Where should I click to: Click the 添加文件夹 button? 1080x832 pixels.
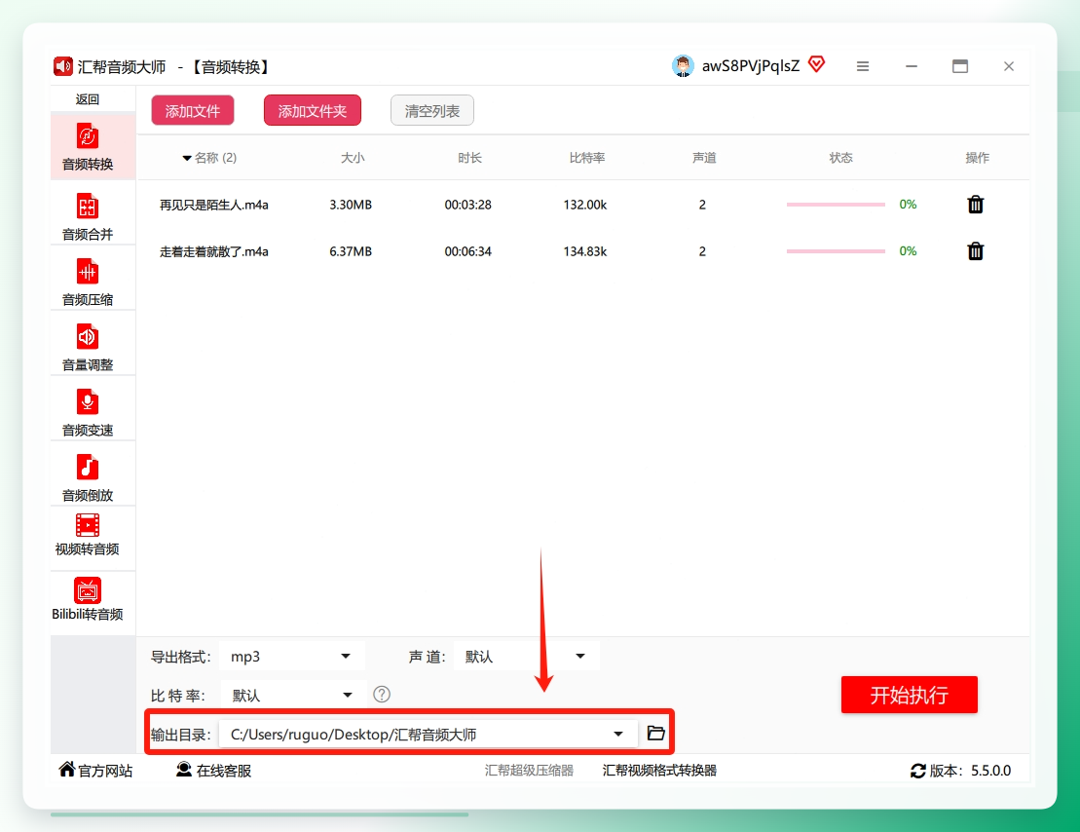point(313,111)
